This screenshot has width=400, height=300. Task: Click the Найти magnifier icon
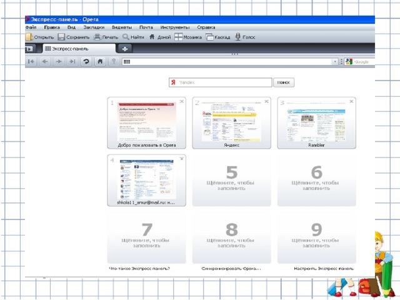pos(126,37)
